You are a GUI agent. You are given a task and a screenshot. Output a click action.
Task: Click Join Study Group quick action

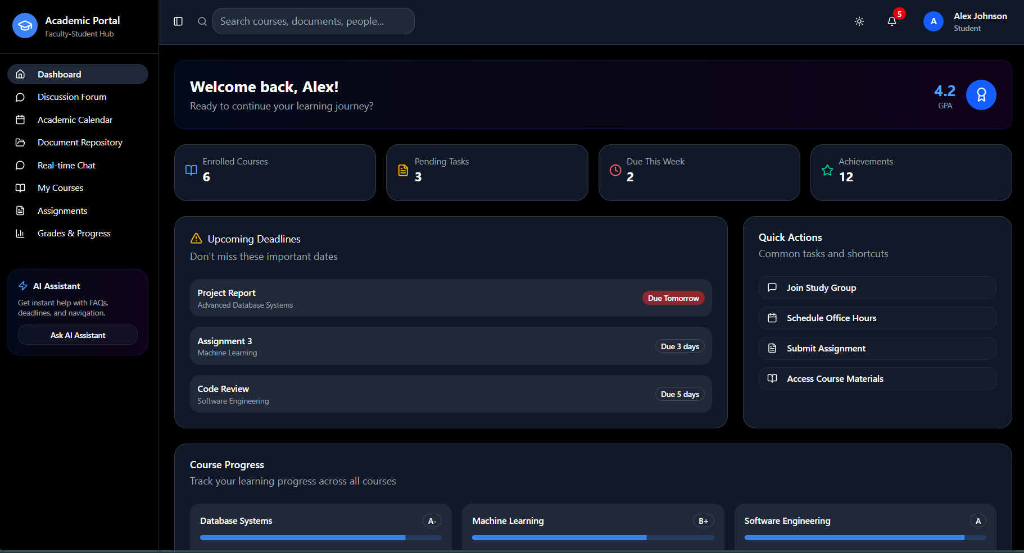pos(877,287)
